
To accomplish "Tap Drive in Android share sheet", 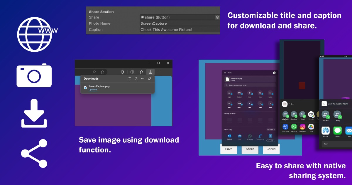I will [x=311, y=128].
